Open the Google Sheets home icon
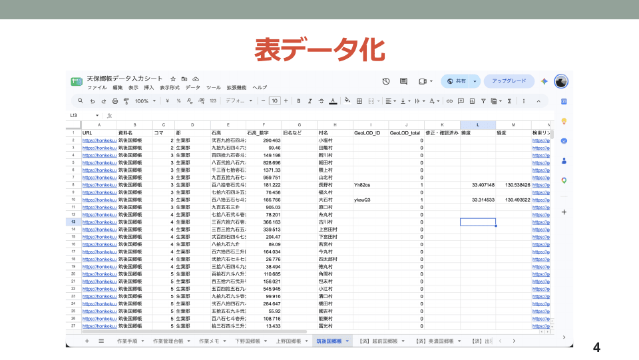The height and width of the screenshot is (360, 639). (76, 81)
